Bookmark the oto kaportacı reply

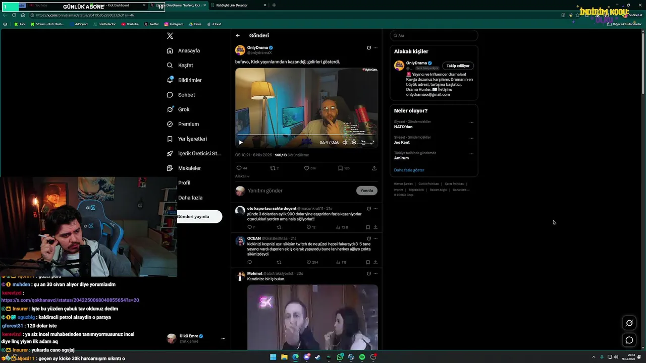click(367, 227)
